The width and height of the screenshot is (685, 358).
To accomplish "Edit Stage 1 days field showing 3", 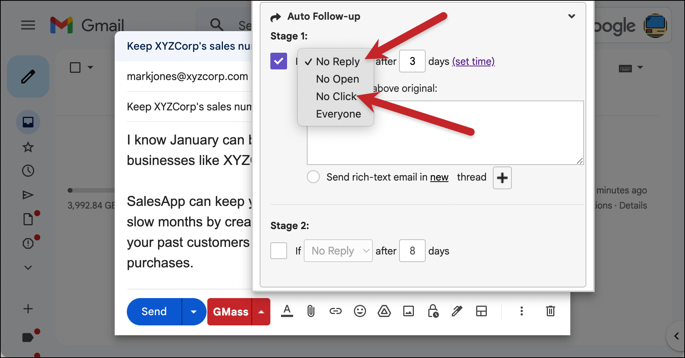I will point(412,61).
